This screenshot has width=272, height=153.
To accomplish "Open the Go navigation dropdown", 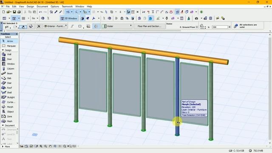I will (37, 18).
